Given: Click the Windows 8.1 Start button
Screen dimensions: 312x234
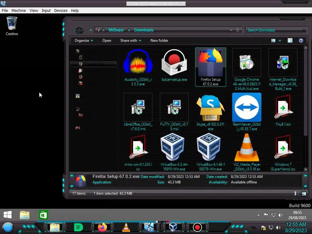Looking at the screenshot, I should 8,215.
